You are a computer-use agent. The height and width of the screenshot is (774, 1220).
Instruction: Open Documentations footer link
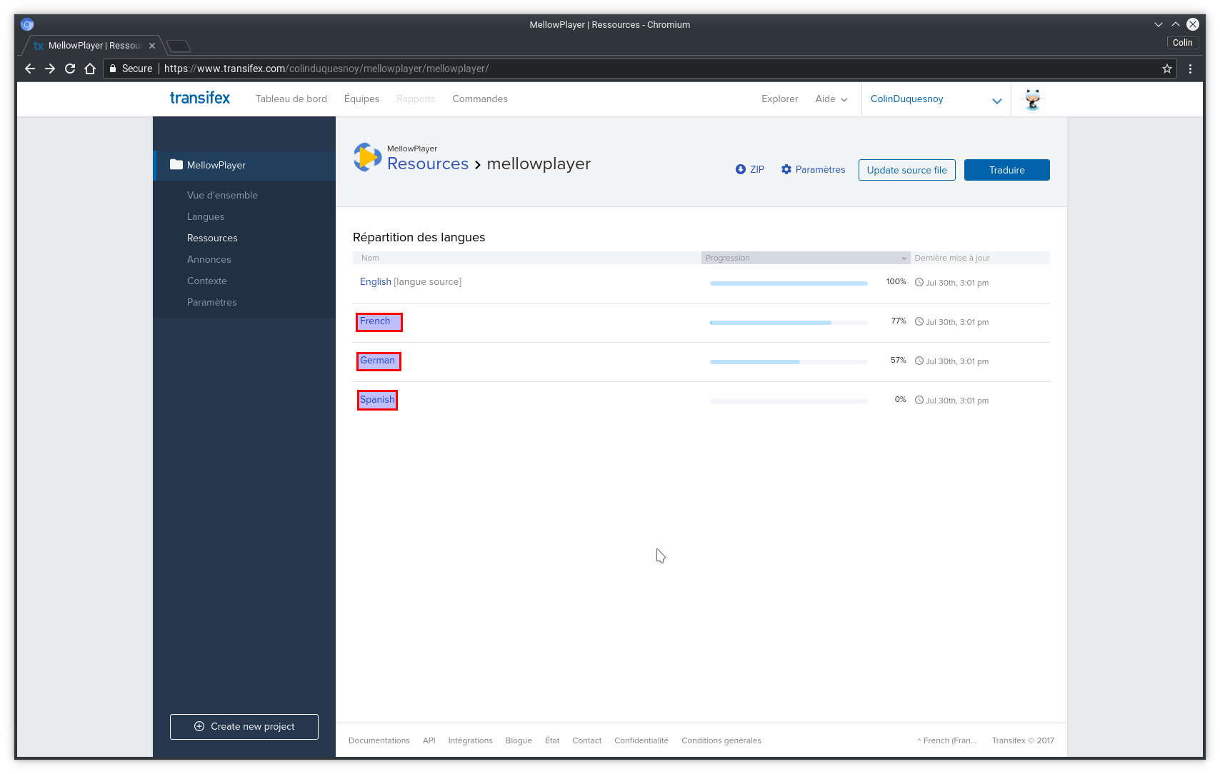(x=379, y=740)
